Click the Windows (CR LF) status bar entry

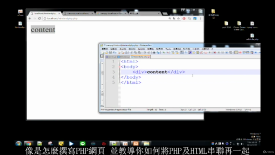[234, 110]
